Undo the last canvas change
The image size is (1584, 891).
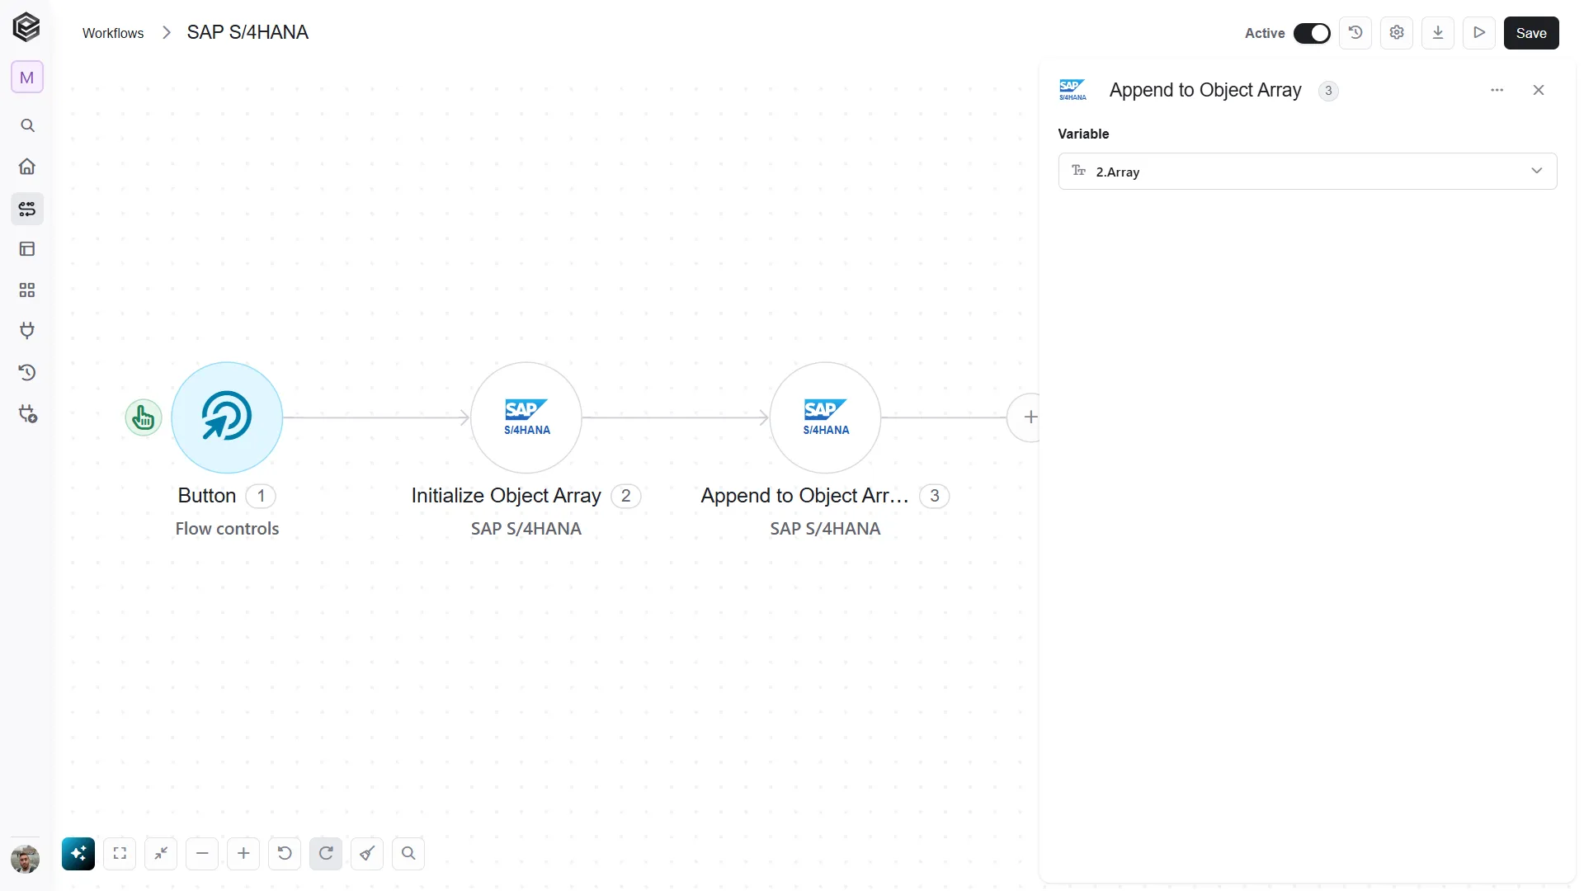pos(285,854)
